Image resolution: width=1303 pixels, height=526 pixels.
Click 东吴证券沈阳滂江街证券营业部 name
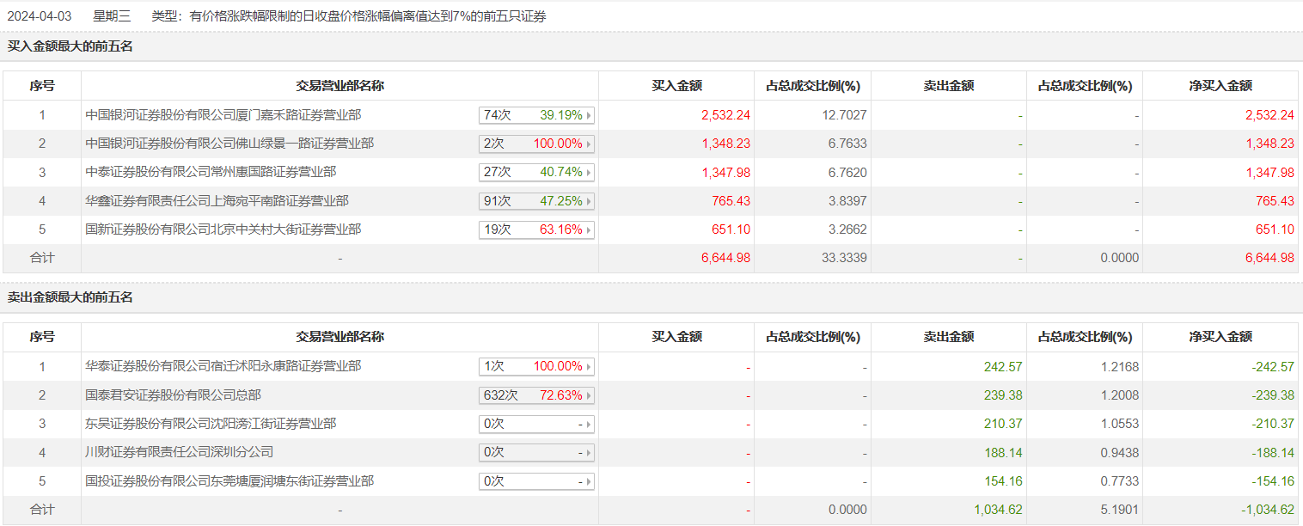click(211, 424)
